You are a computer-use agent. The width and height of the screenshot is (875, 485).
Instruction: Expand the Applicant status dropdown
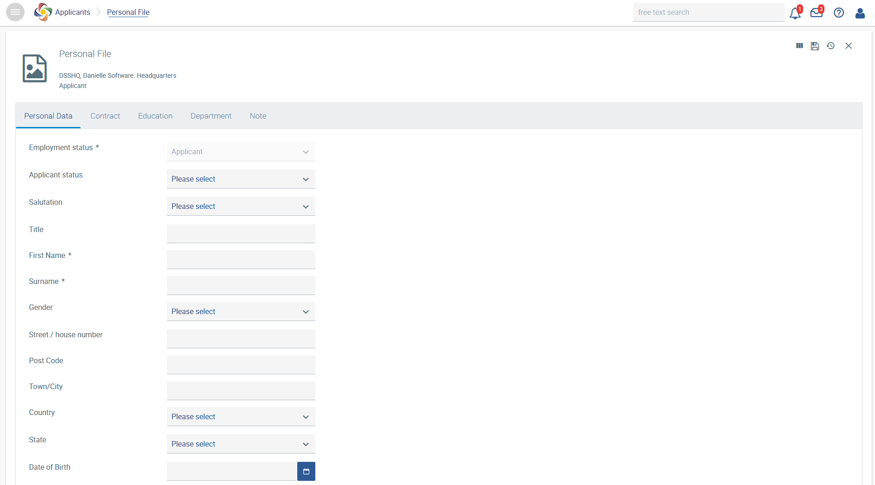tap(241, 179)
